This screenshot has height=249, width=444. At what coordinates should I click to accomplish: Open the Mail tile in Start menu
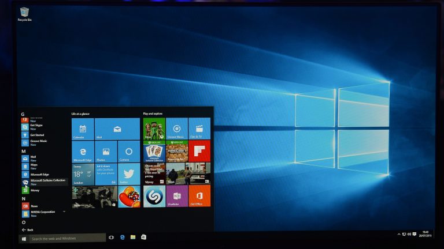[x=117, y=129]
